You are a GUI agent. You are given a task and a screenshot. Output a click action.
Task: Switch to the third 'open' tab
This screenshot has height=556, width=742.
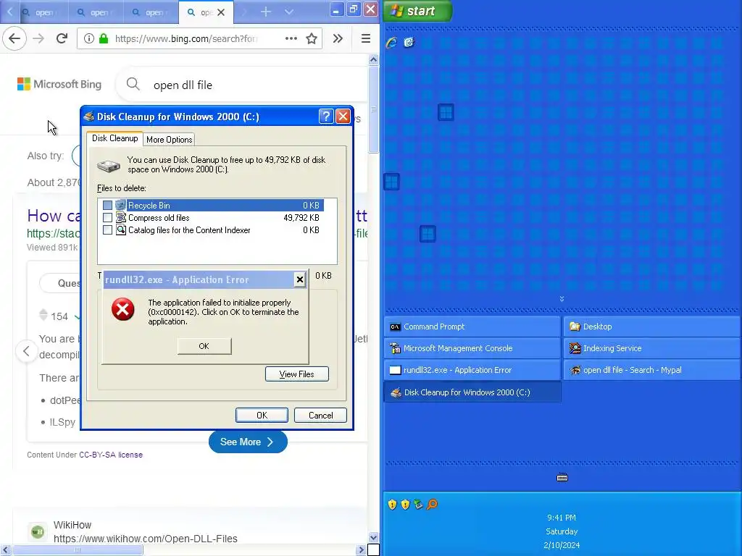(151, 12)
